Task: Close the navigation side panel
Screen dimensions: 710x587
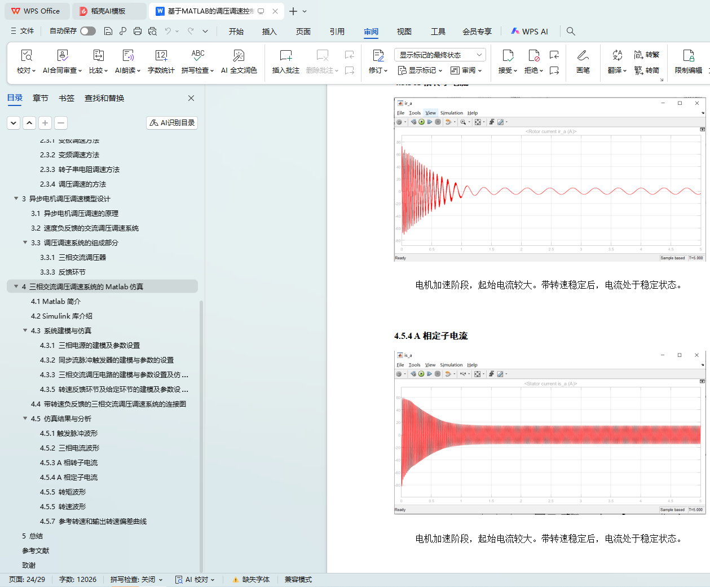Action: (191, 98)
